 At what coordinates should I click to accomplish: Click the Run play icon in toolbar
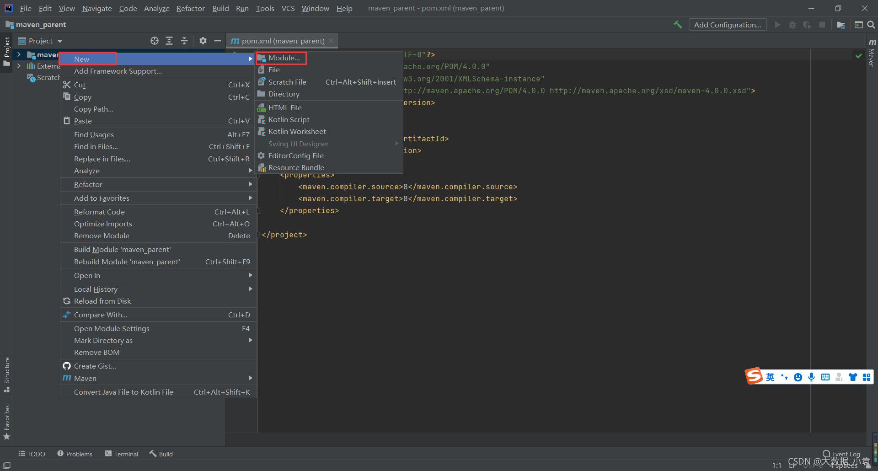(x=777, y=25)
